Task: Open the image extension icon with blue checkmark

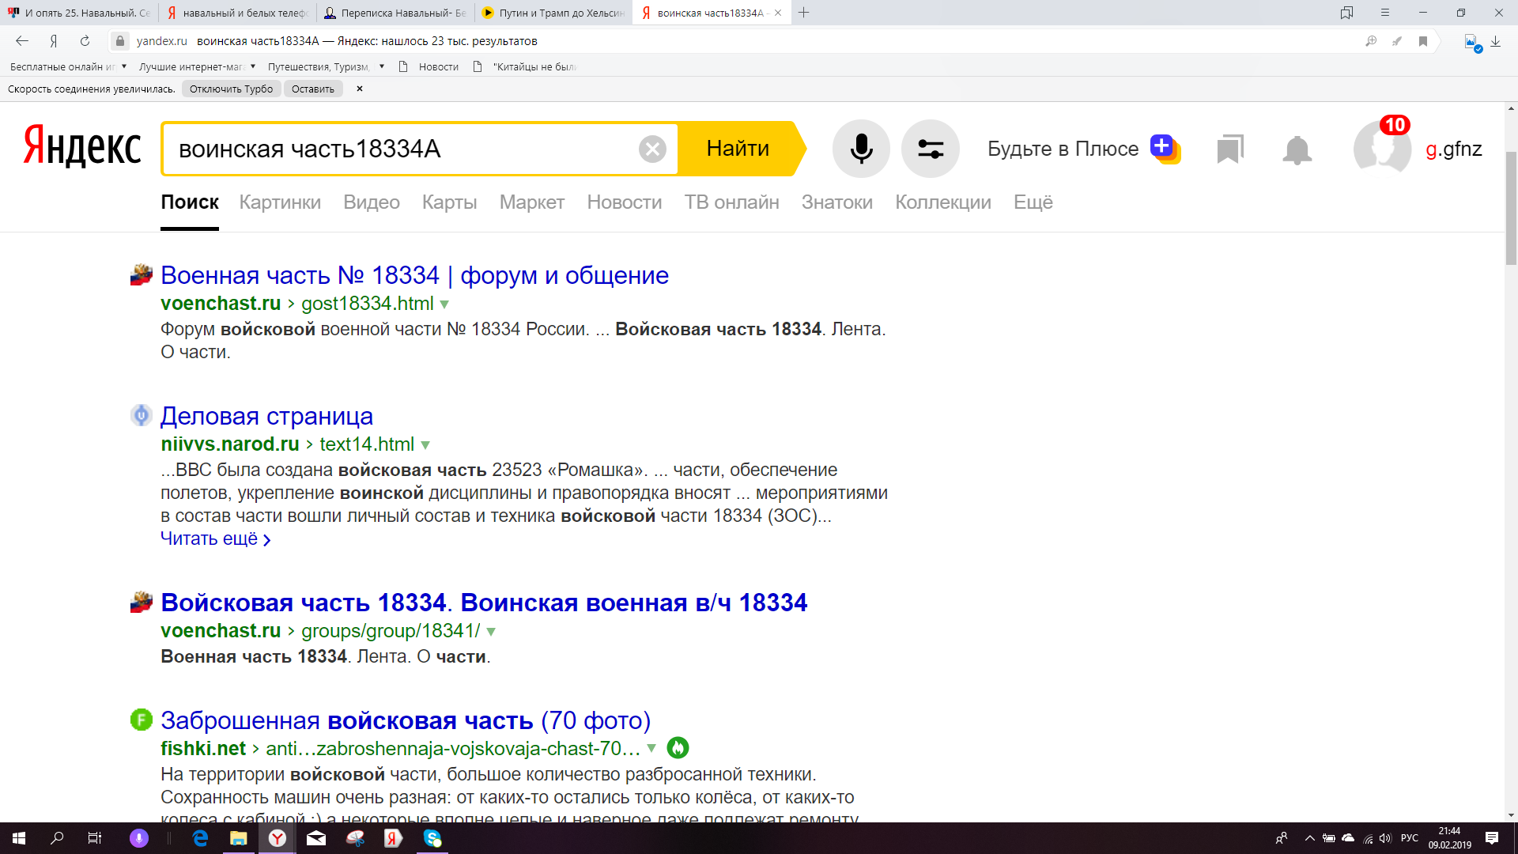Action: tap(1472, 43)
